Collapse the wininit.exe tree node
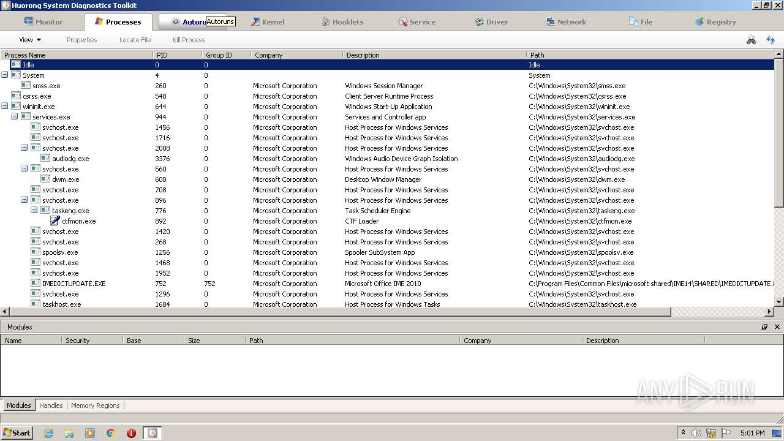Image resolution: width=784 pixels, height=441 pixels. click(x=4, y=106)
